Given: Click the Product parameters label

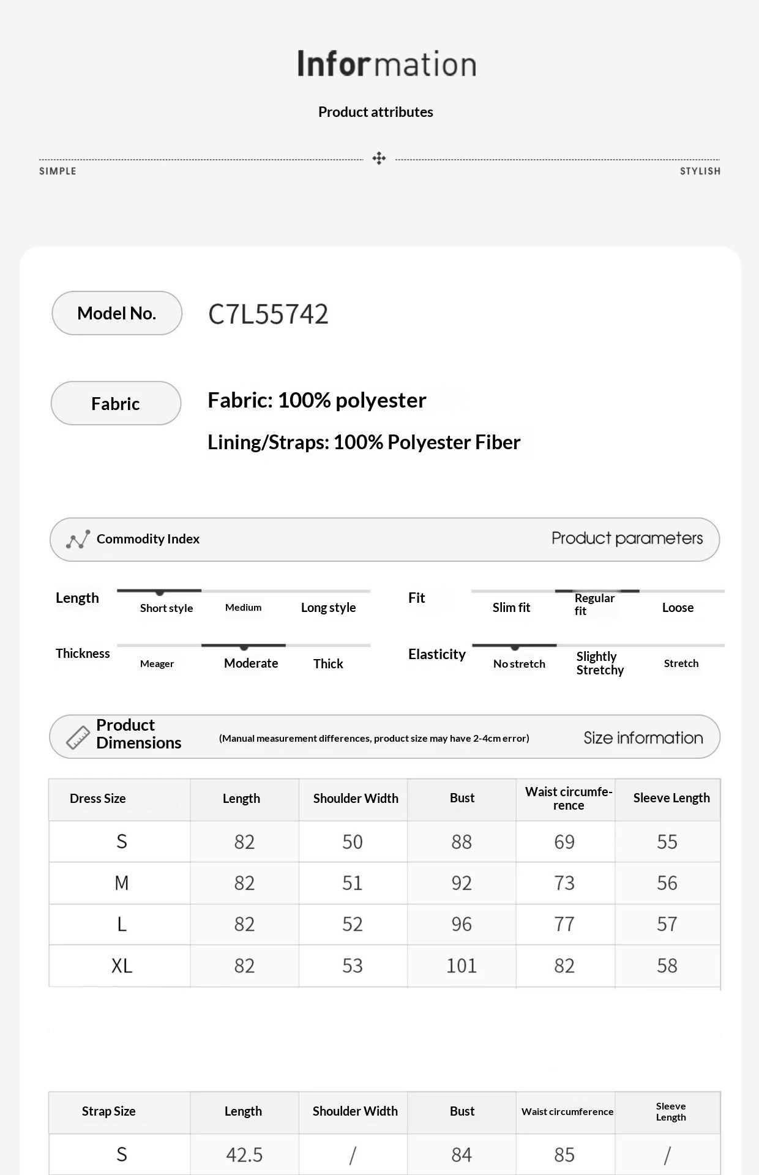Looking at the screenshot, I should [x=627, y=539].
